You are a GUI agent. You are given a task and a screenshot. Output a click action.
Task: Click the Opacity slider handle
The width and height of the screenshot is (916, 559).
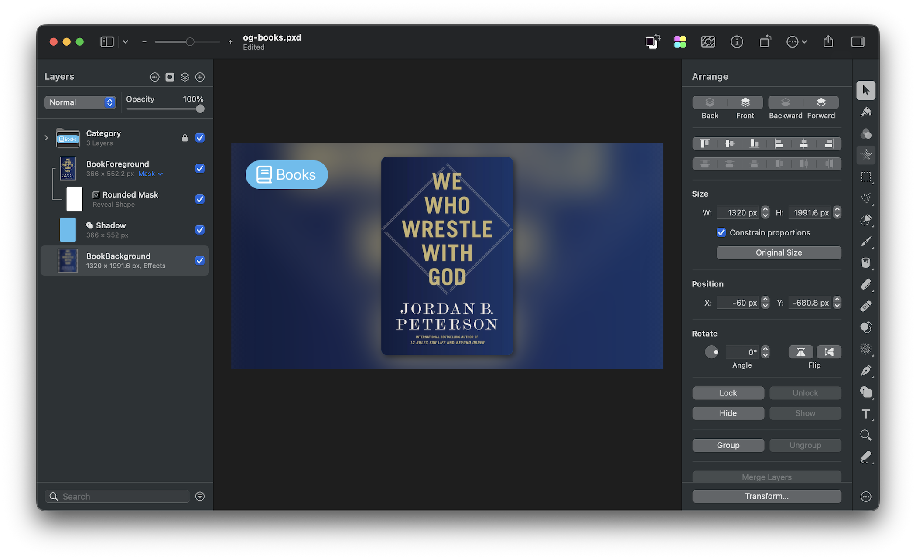pos(200,109)
